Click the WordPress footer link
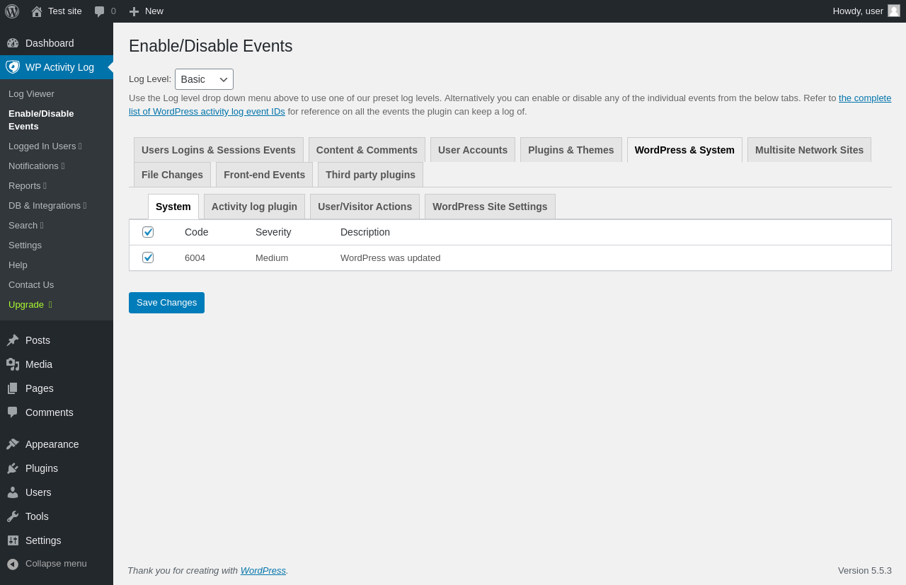The height and width of the screenshot is (585, 906). point(263,570)
